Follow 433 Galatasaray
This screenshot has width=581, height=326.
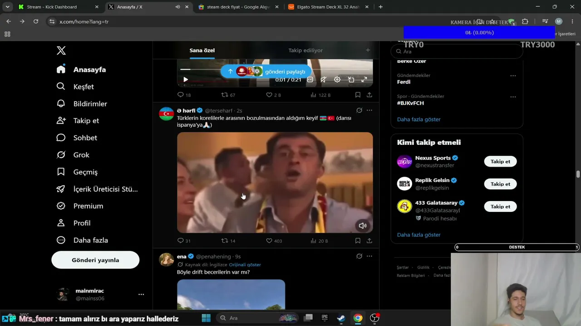point(500,206)
